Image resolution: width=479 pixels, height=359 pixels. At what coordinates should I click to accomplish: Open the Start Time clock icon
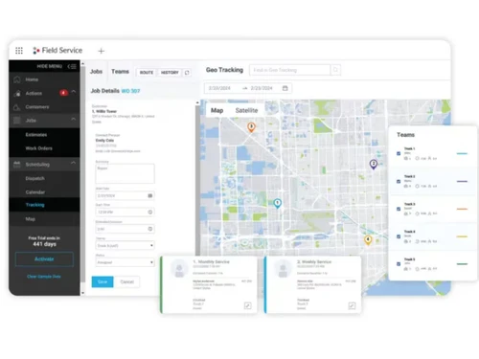(150, 213)
